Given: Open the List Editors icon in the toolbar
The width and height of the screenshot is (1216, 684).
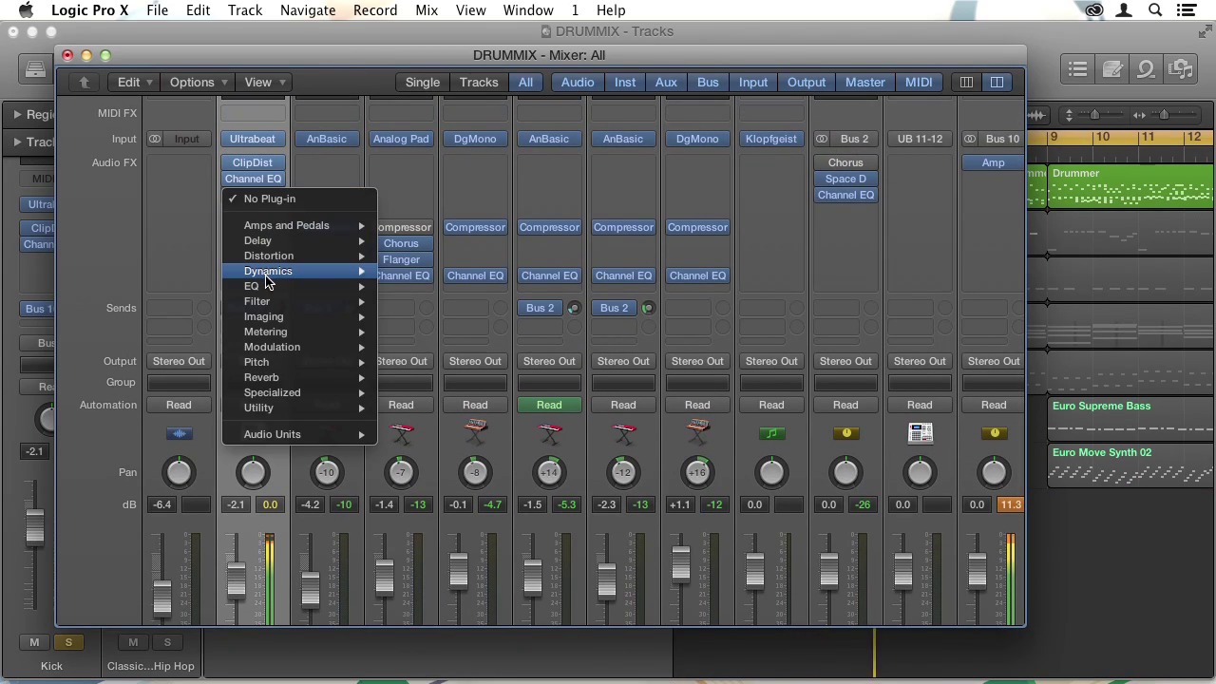Looking at the screenshot, I should (1077, 69).
